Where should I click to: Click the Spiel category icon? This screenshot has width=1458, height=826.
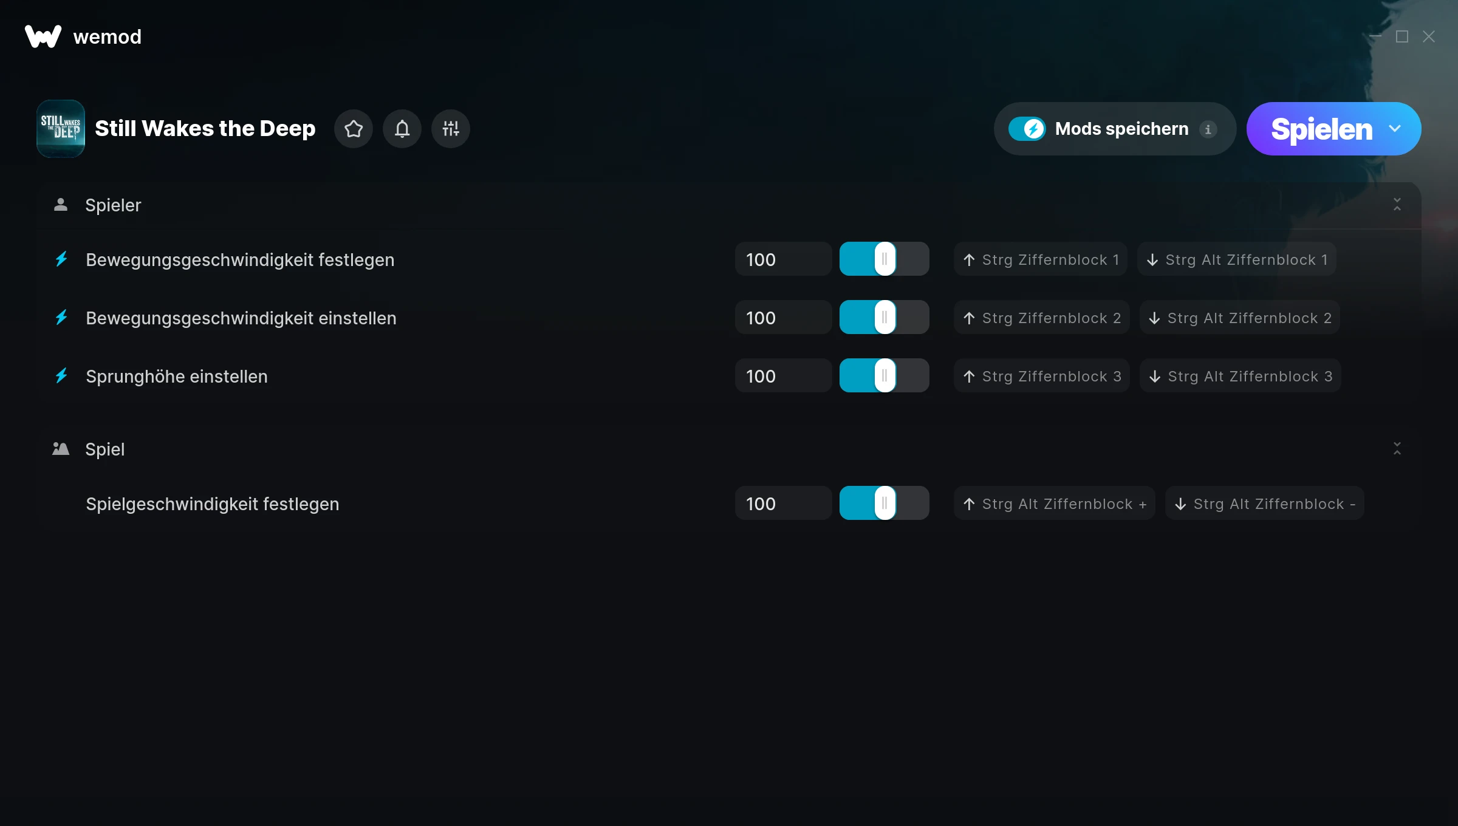(61, 449)
